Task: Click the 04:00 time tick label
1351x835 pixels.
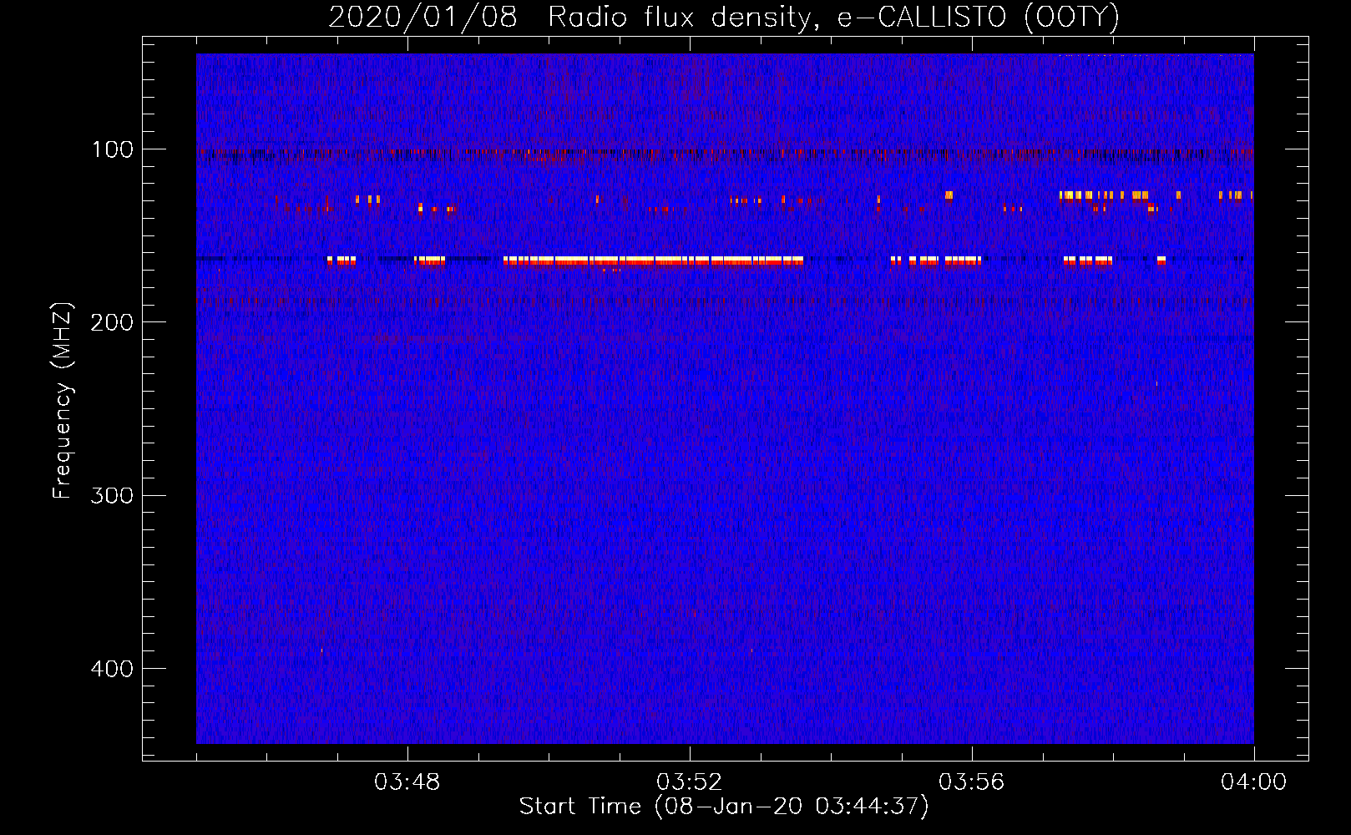Action: (1253, 782)
